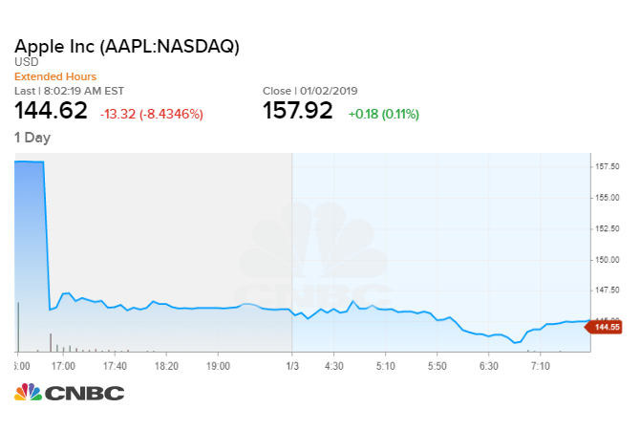This screenshot has width=640, height=430.
Task: Click the 157.50 price axis label
Action: [x=608, y=165]
